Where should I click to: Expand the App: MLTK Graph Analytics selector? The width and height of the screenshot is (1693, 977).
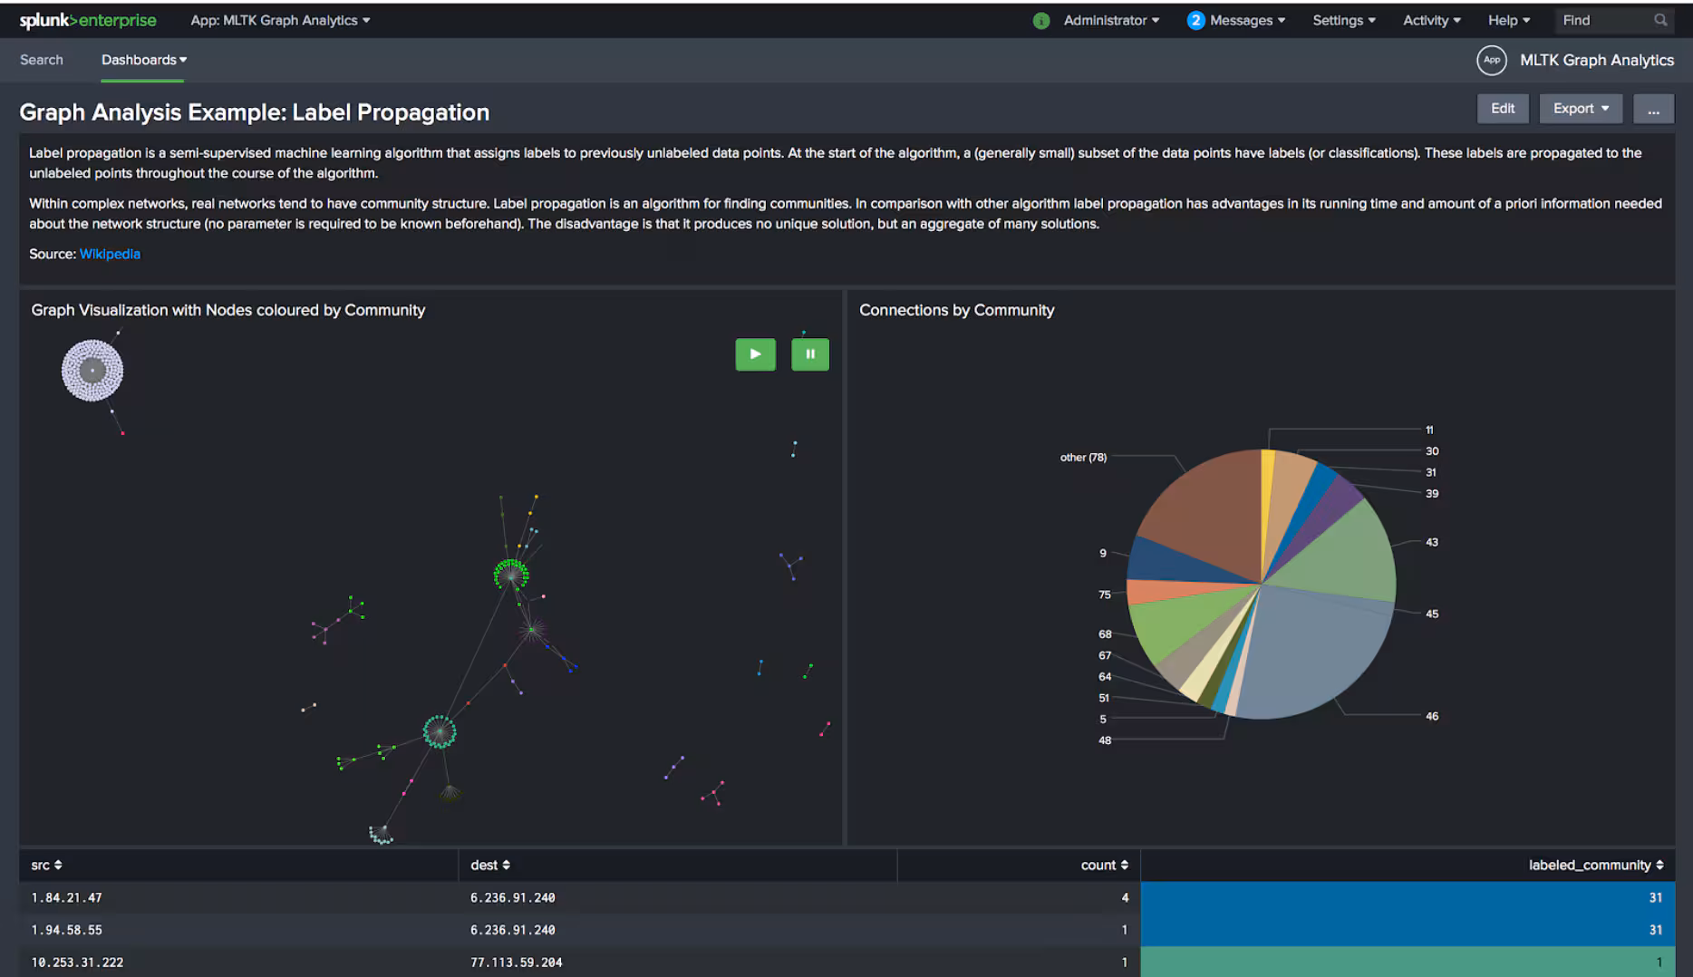pos(280,20)
